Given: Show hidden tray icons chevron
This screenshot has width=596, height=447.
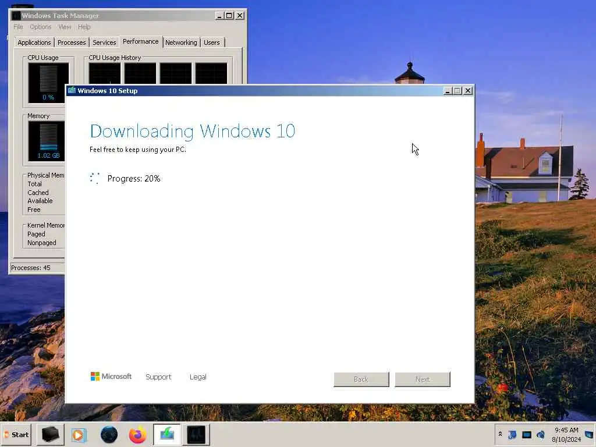Looking at the screenshot, I should [500, 434].
